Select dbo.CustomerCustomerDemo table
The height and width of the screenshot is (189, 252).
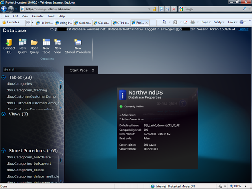pos(31,96)
